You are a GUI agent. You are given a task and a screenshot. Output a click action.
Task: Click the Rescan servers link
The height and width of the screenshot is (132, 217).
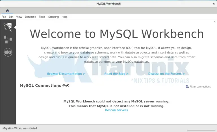116,110
